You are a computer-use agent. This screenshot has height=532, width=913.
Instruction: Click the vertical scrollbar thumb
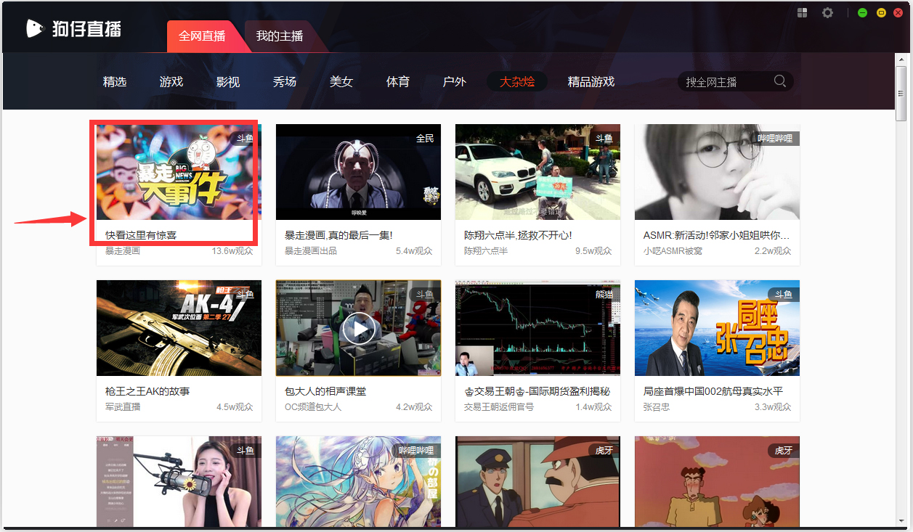[x=901, y=94]
